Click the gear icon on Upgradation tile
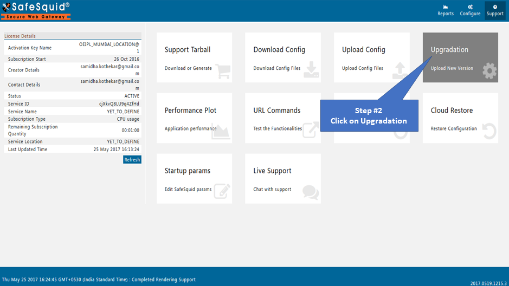 pyautogui.click(x=489, y=71)
